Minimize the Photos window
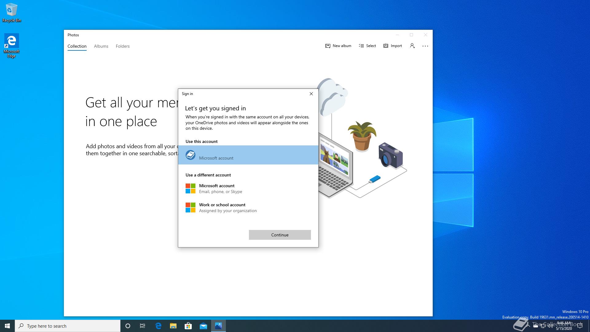This screenshot has height=332, width=590. [x=397, y=35]
